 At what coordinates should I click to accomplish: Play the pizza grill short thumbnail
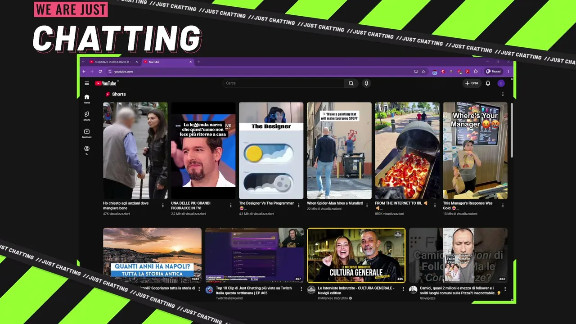click(407, 151)
